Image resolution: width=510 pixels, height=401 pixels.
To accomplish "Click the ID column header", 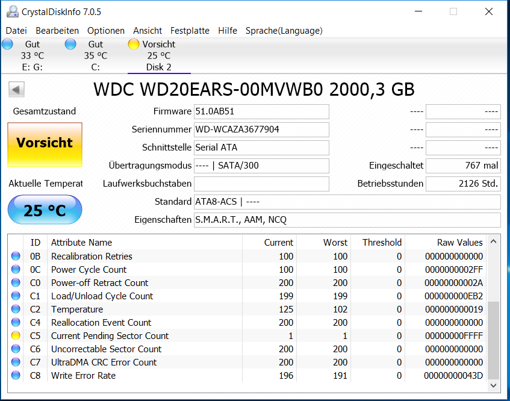I will (x=35, y=243).
